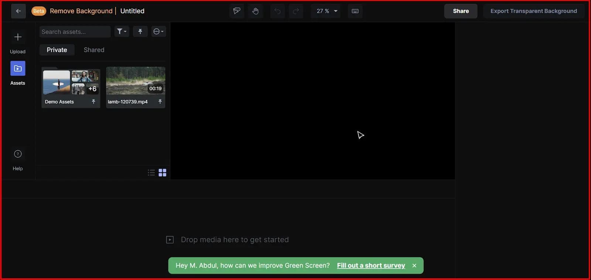Toggle pinned assets filter in toolbar
Screen dimensions: 591x280
tap(140, 32)
